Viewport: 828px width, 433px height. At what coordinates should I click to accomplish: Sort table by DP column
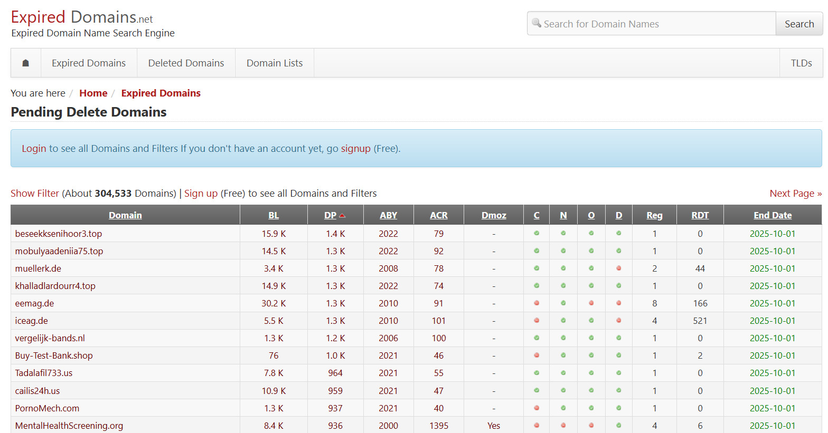(331, 215)
